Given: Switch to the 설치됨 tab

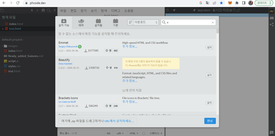Looking at the screenshot, I should (x=98, y=22).
